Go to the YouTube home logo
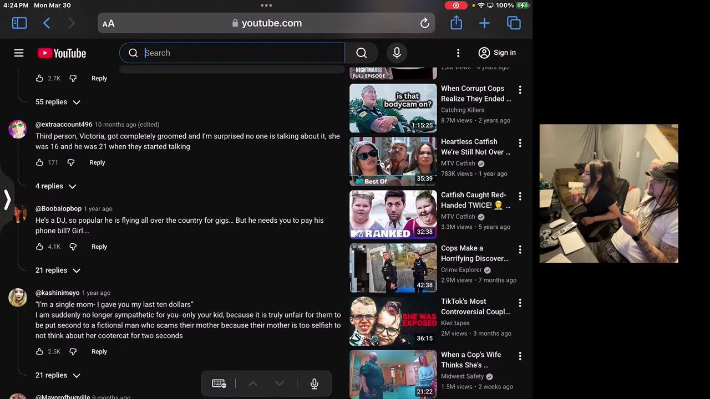This screenshot has width=710, height=399. (x=62, y=53)
